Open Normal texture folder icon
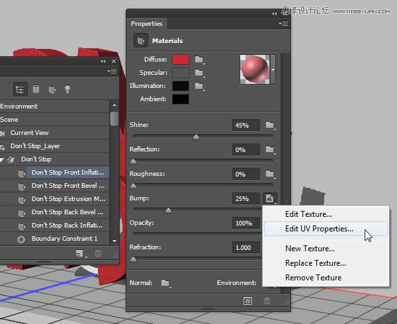This screenshot has width=397, height=324. click(x=165, y=283)
